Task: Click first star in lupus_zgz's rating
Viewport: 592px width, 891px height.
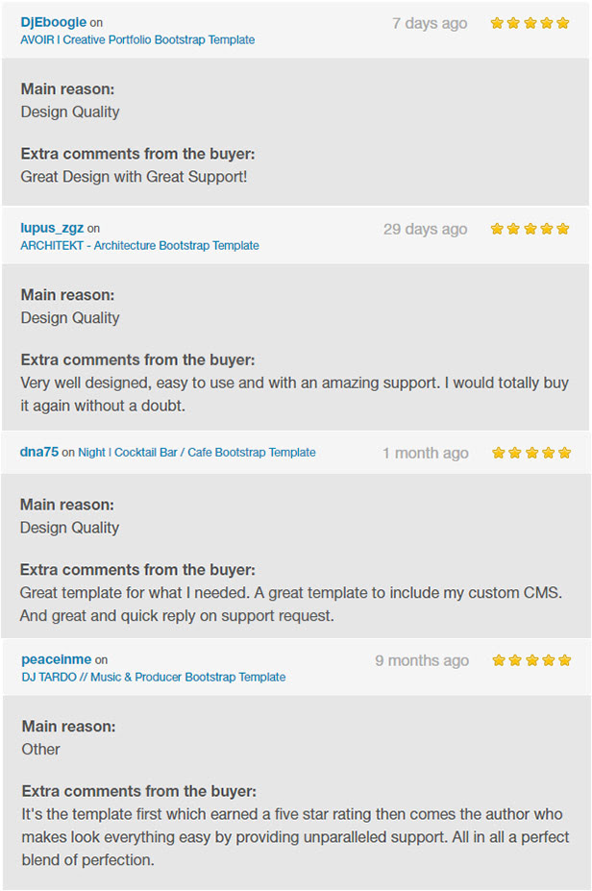Action: (x=497, y=229)
